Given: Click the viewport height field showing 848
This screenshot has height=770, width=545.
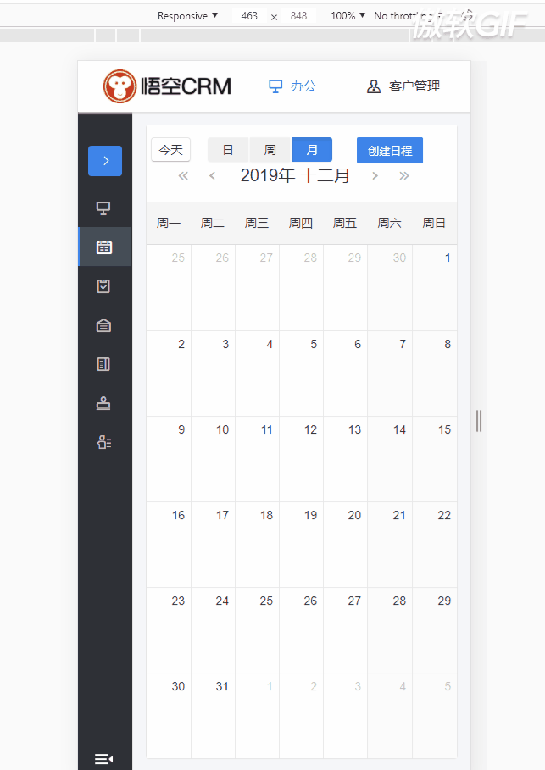Looking at the screenshot, I should (298, 16).
